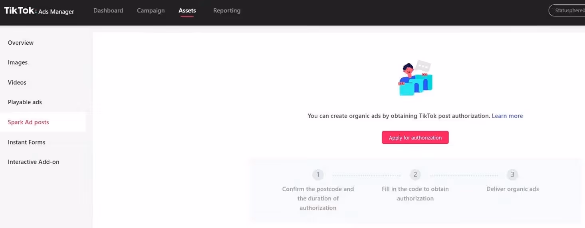Screen dimensions: 585x228
Task: Click 'Fill in the code to obtain authorization' text
Action: [x=415, y=194]
